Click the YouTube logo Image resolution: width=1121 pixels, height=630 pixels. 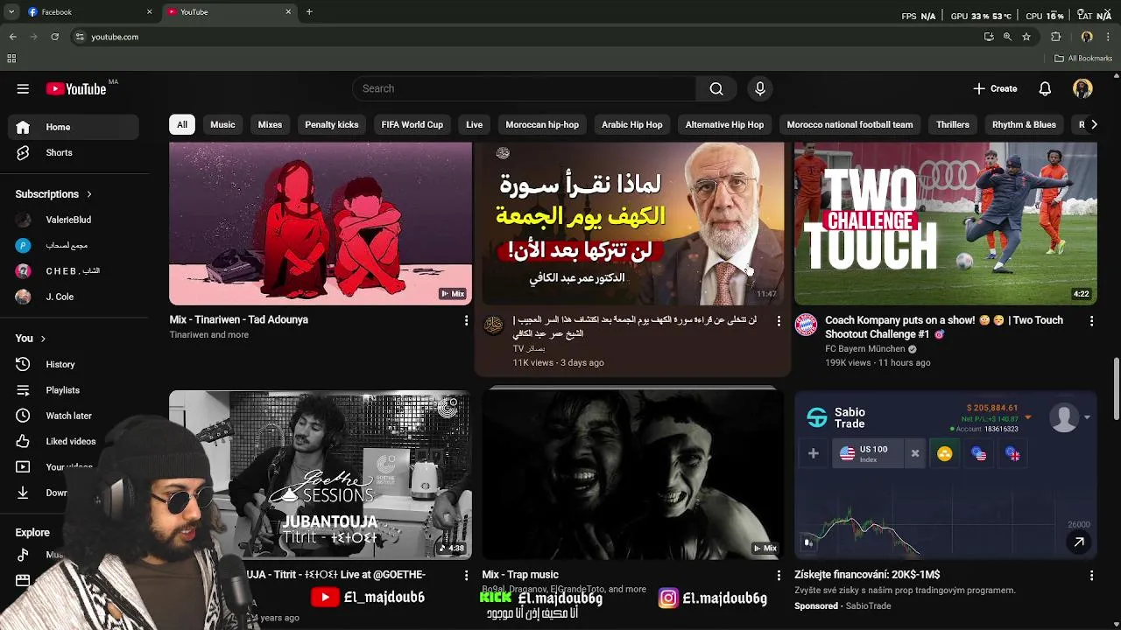76,88
